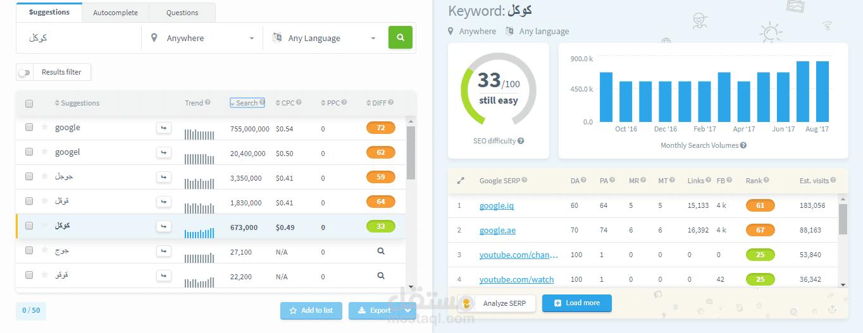The image size is (863, 333).
Task: Open the Any Language dropdown
Action: pyautogui.click(x=324, y=38)
